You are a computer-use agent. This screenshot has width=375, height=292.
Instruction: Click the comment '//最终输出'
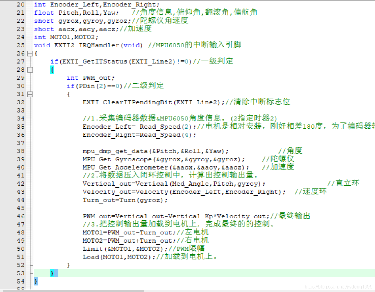coord(290,216)
